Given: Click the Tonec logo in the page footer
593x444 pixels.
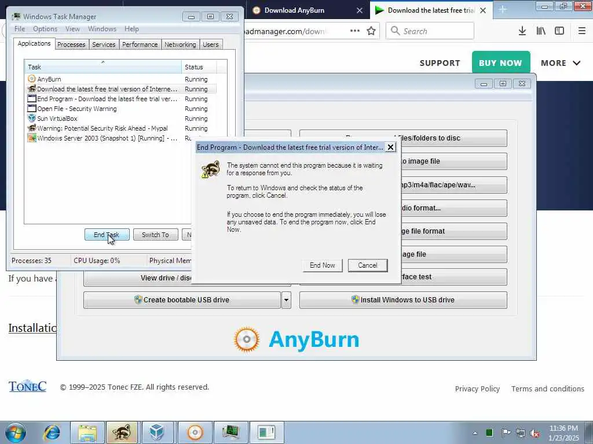Looking at the screenshot, I should point(27,386).
